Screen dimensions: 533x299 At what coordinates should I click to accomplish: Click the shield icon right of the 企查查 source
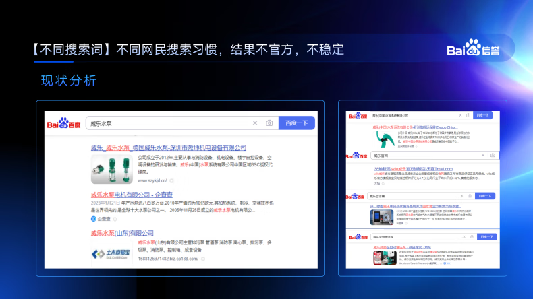click(x=115, y=220)
